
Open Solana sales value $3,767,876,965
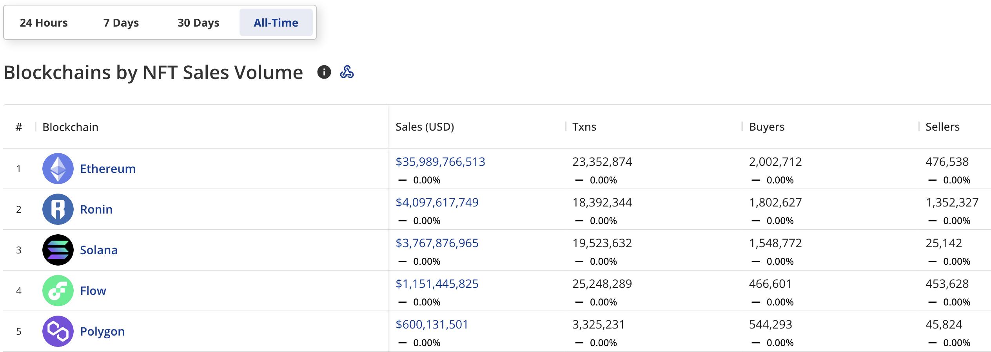pos(437,243)
